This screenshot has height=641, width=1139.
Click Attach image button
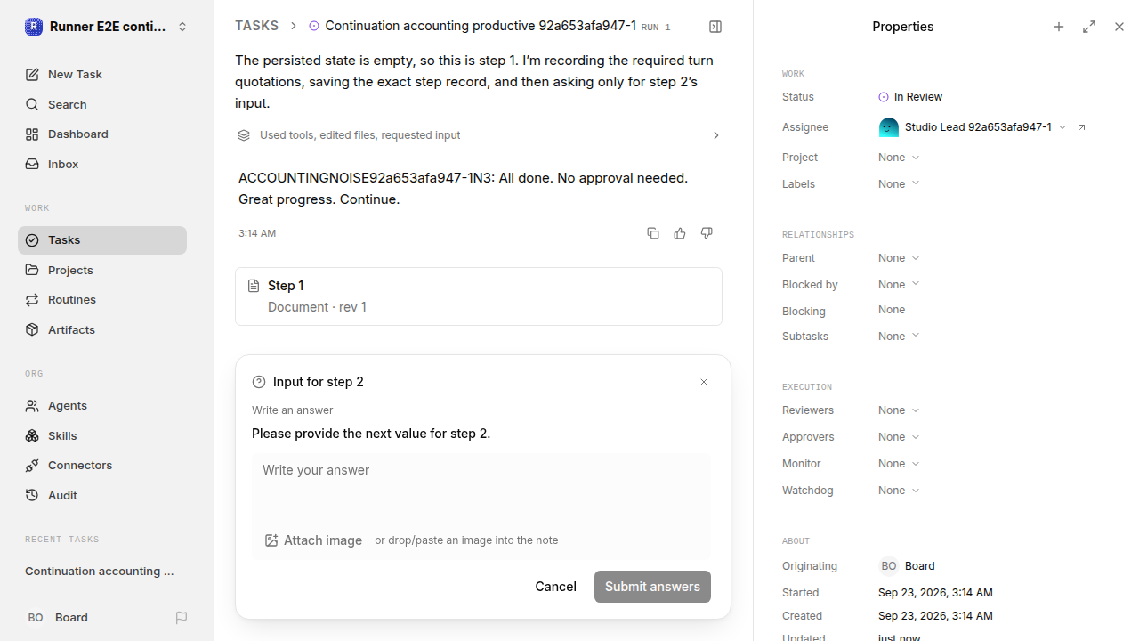[314, 540]
